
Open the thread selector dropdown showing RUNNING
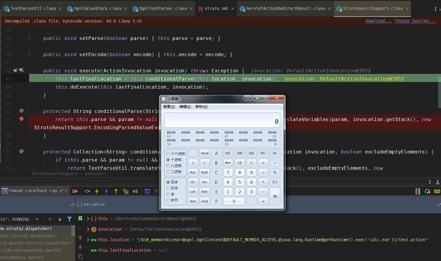pyautogui.click(x=38, y=219)
